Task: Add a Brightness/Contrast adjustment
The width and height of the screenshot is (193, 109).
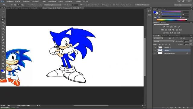Action: 164,27
